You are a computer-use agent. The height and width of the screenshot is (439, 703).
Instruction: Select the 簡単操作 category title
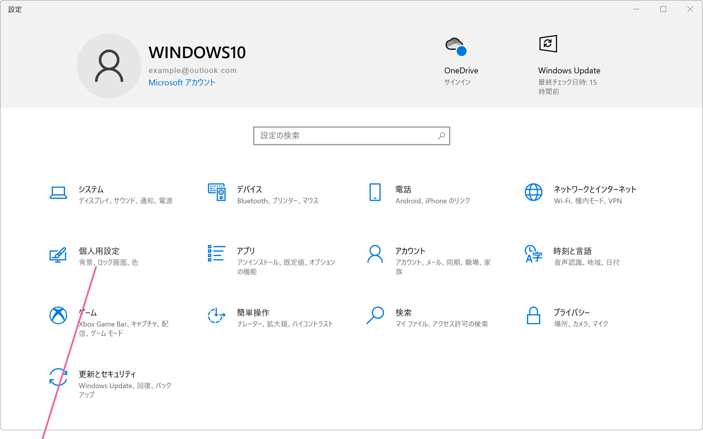pos(253,312)
